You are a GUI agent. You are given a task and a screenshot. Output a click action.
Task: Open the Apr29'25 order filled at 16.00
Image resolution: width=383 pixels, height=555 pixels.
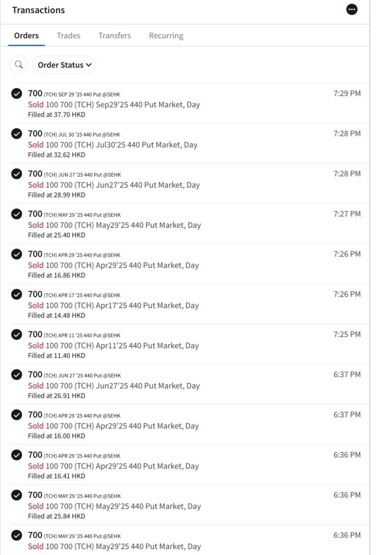tap(185, 425)
